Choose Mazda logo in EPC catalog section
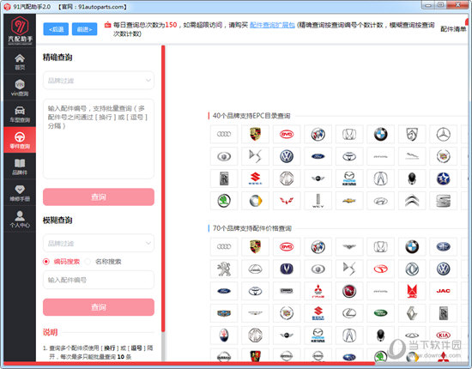 (x=349, y=178)
